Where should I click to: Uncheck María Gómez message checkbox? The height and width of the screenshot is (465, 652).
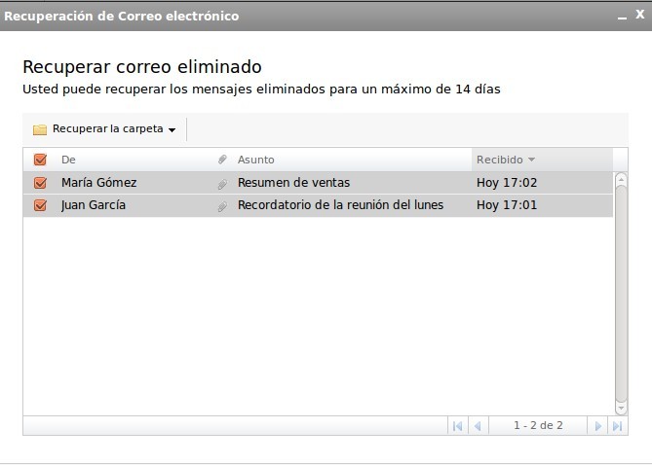(40, 183)
